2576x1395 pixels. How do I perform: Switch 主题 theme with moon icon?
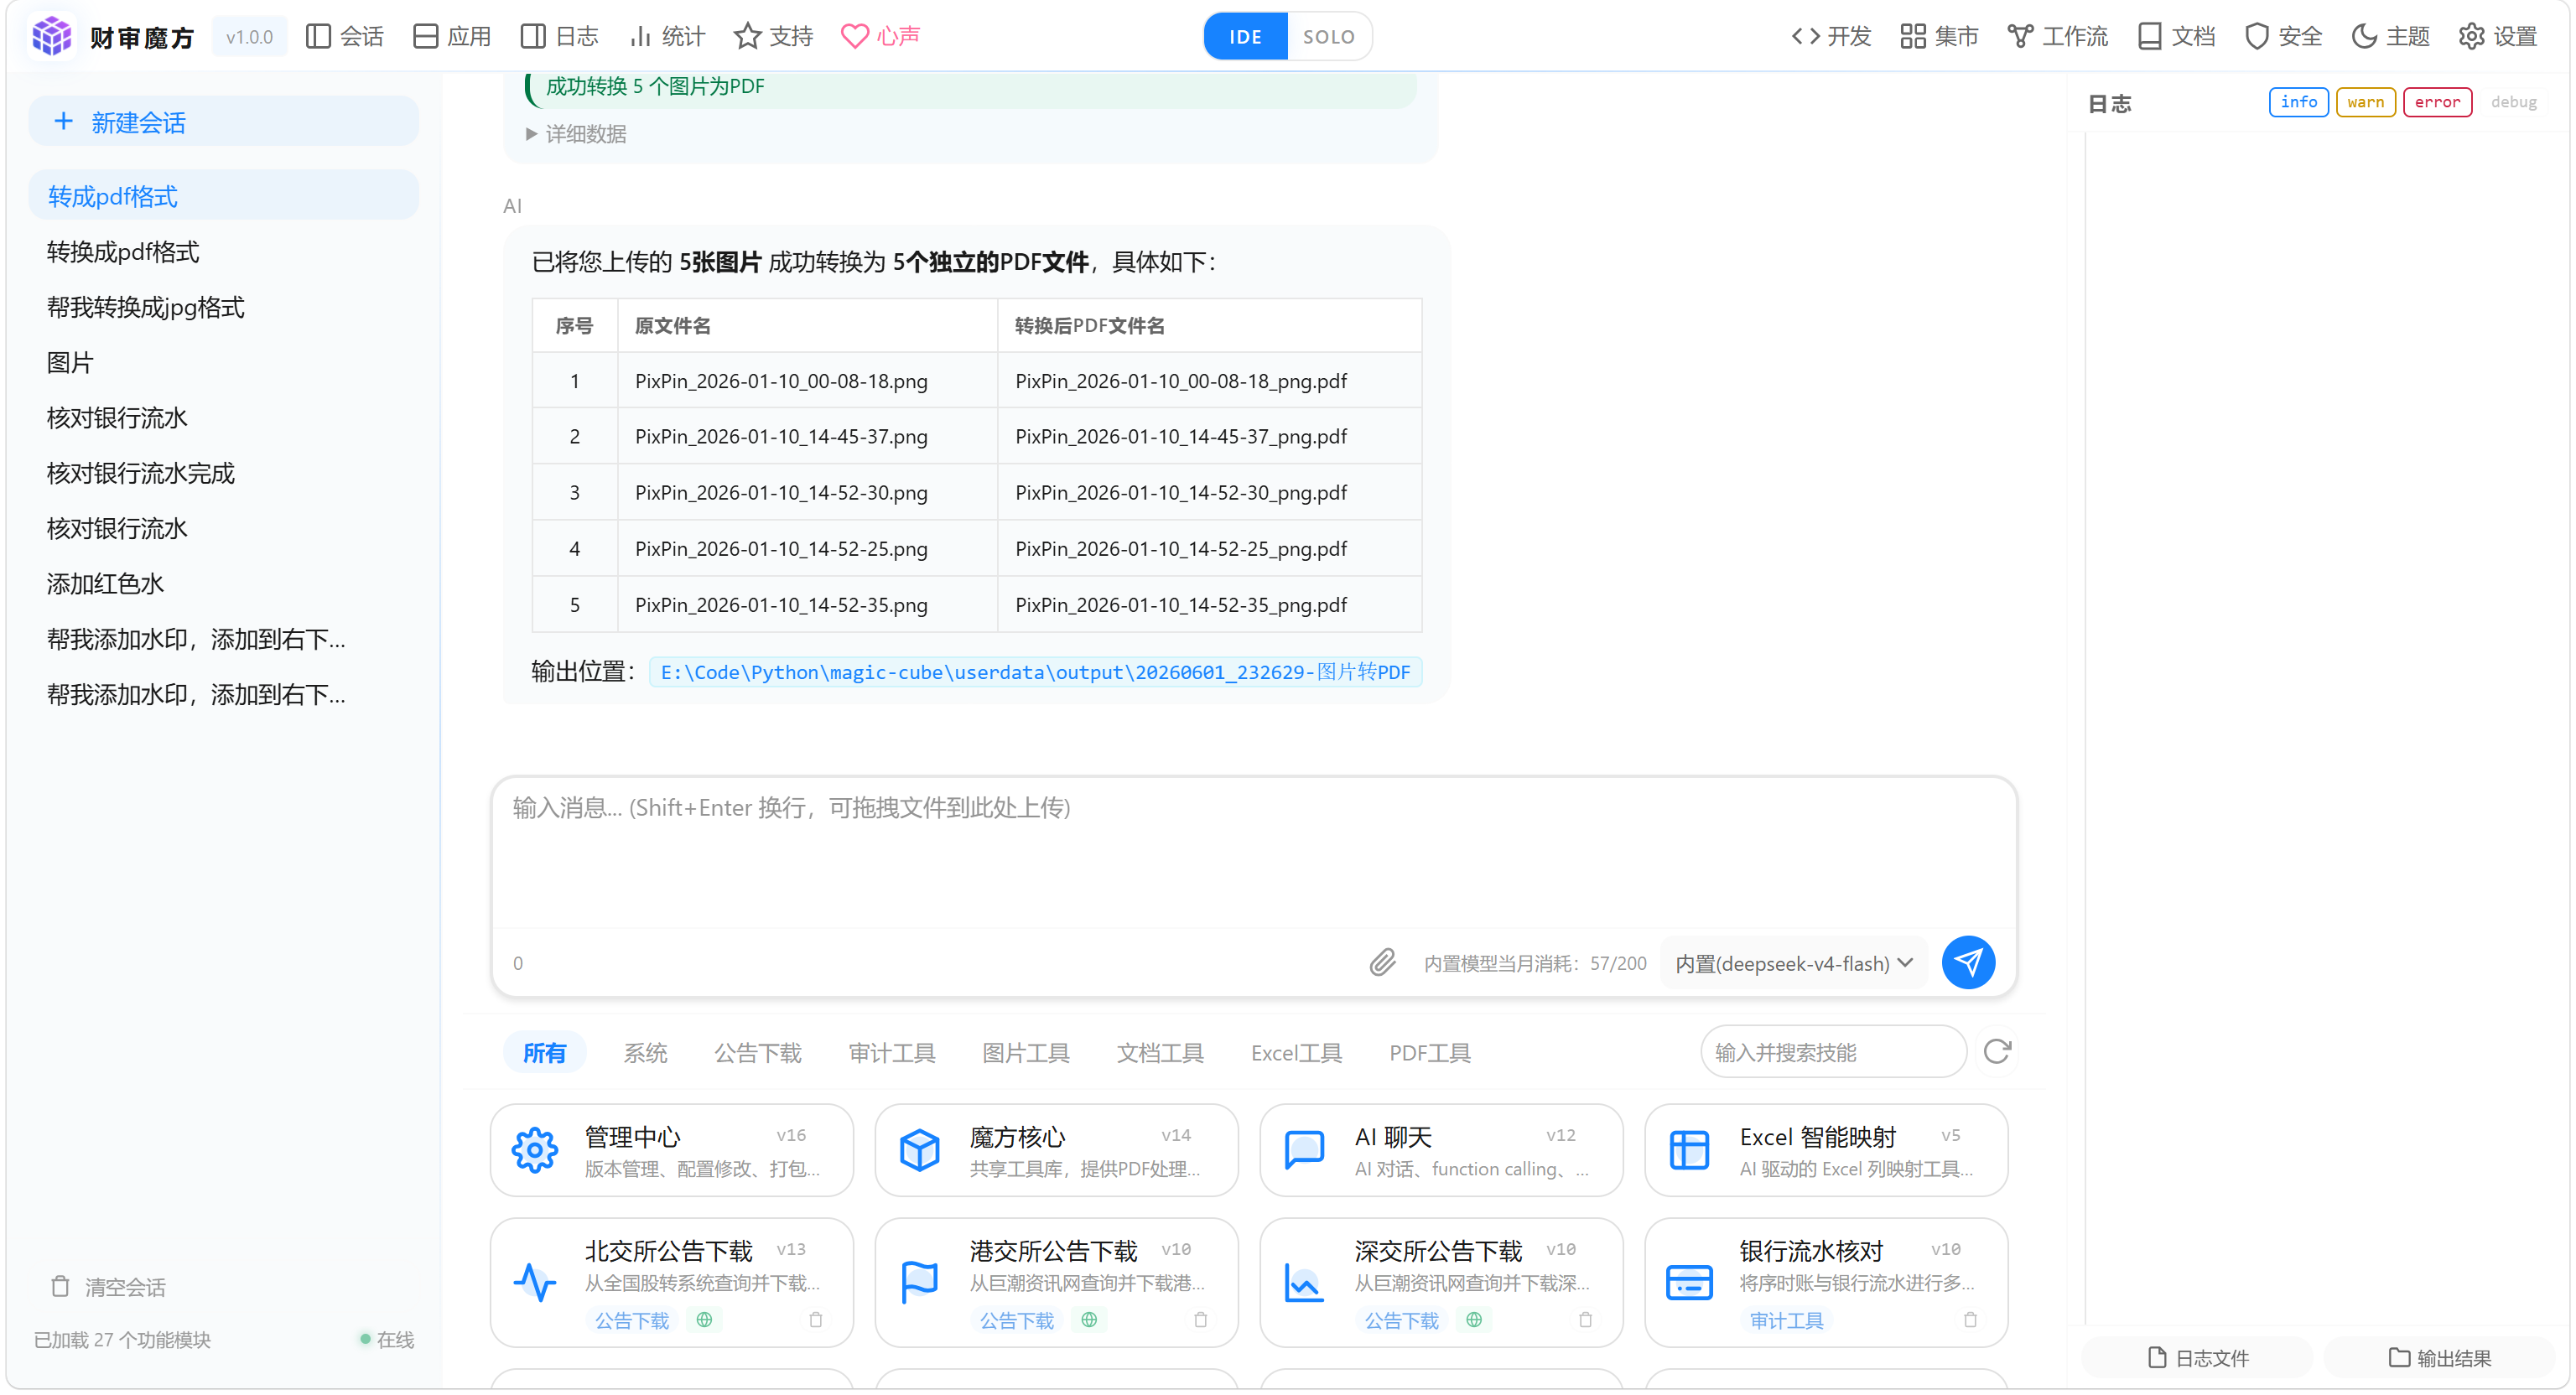2390,37
